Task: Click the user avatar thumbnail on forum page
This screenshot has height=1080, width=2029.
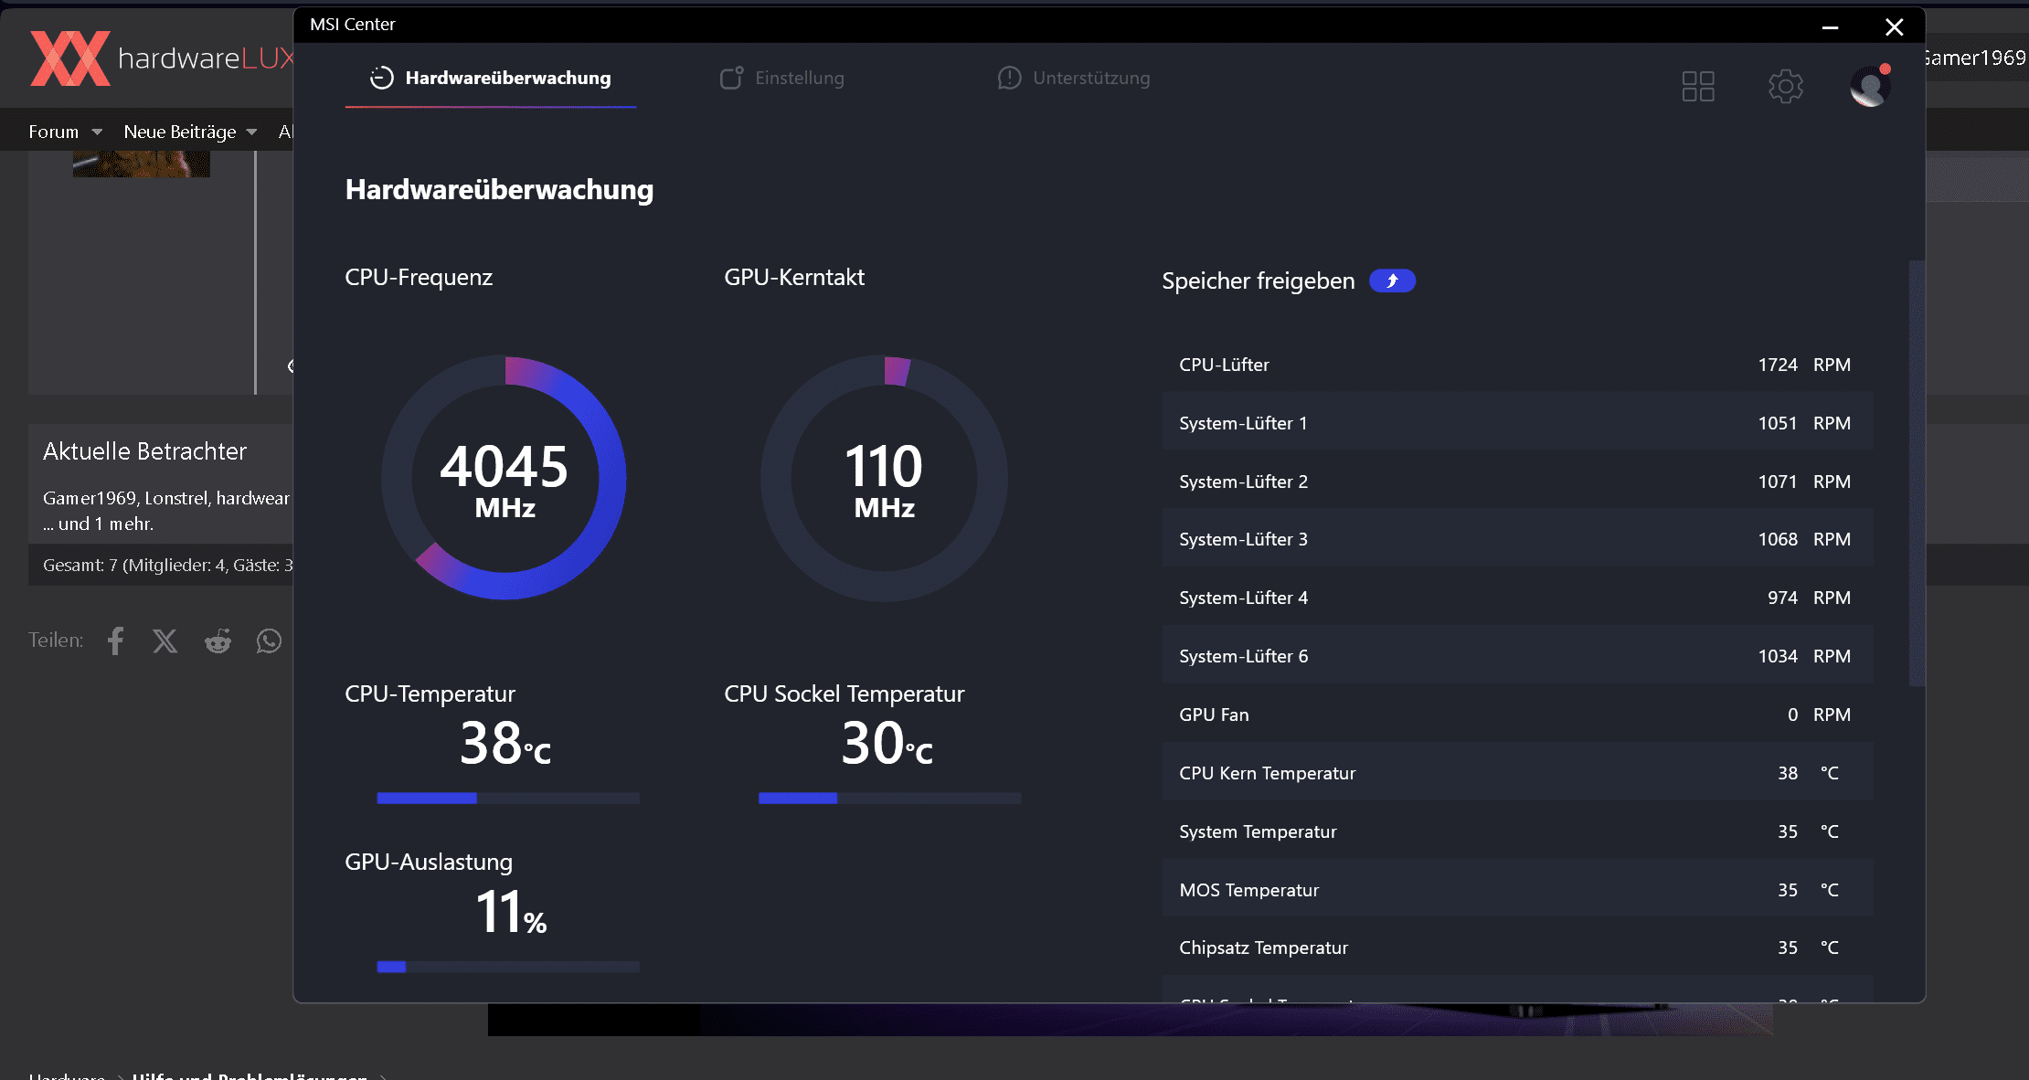Action: point(142,164)
